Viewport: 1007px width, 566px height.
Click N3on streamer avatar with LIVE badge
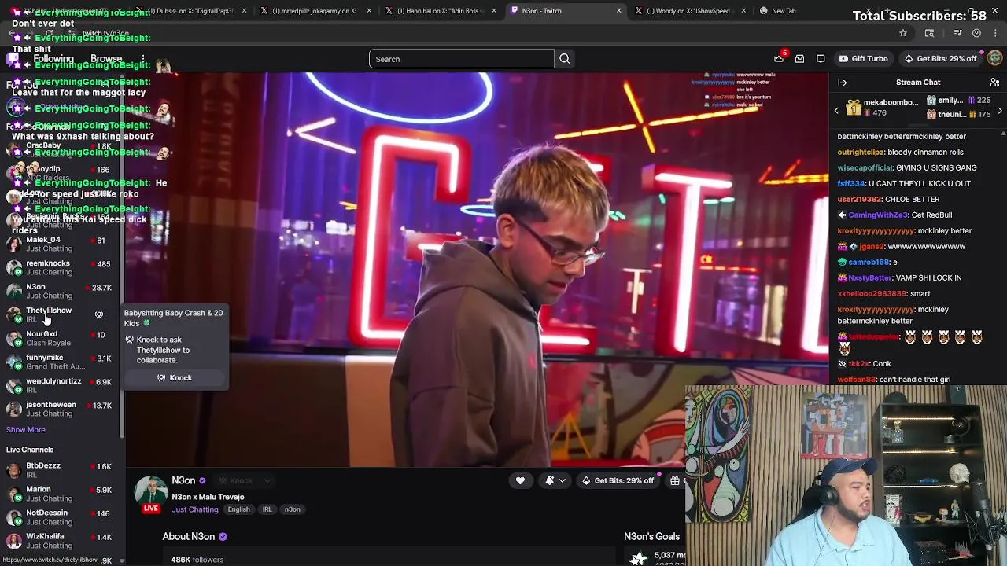[150, 494]
